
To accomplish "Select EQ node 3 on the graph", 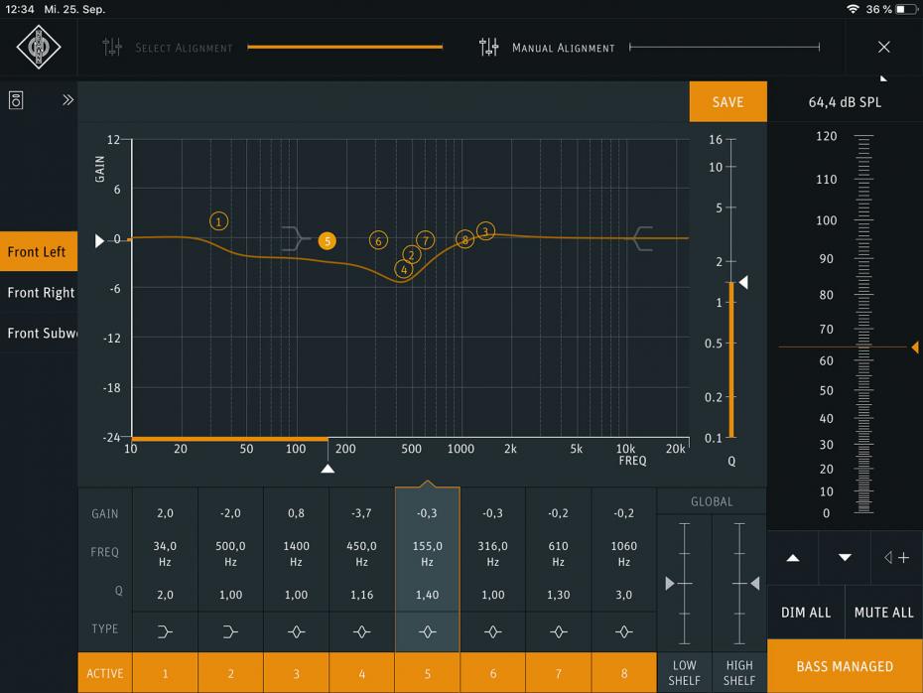I will click(x=485, y=231).
